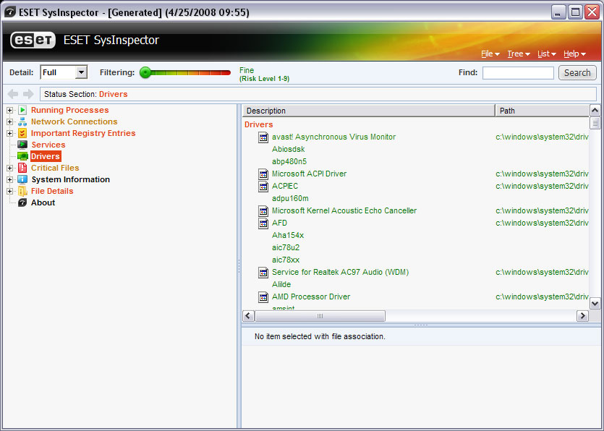Screen dimensions: 604x431
Task: Click the horizontal scrollbar thumb in list
Action: point(320,316)
